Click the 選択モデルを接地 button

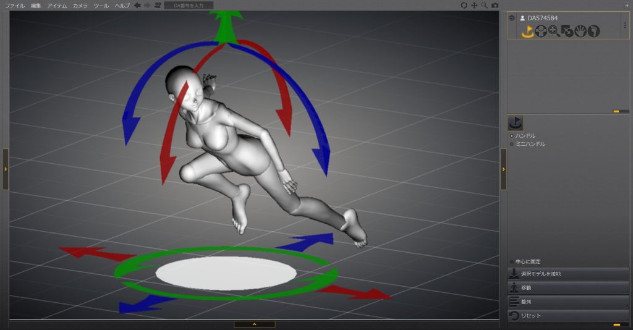click(x=568, y=274)
